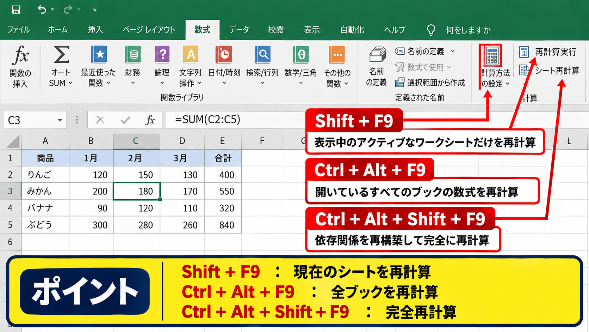Screen dimensions: 589x332
Task: Open the 論理 functions icon
Action: tap(162, 55)
